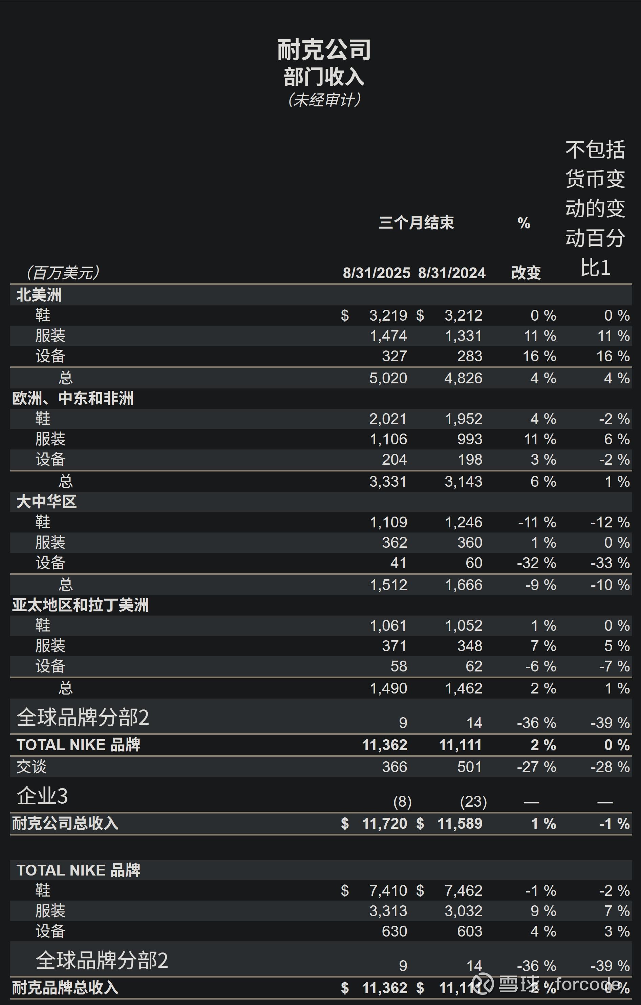
Task: Click the 8/31/2025 column header
Action: tap(376, 273)
